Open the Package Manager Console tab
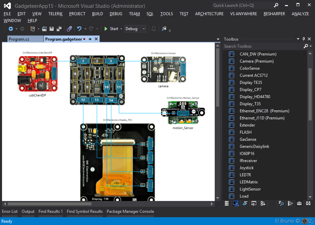This screenshot has height=225, width=315. click(x=130, y=211)
